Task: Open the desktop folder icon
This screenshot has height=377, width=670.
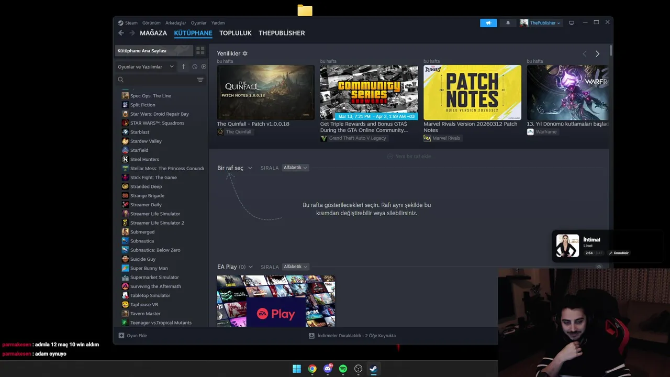Action: click(305, 10)
